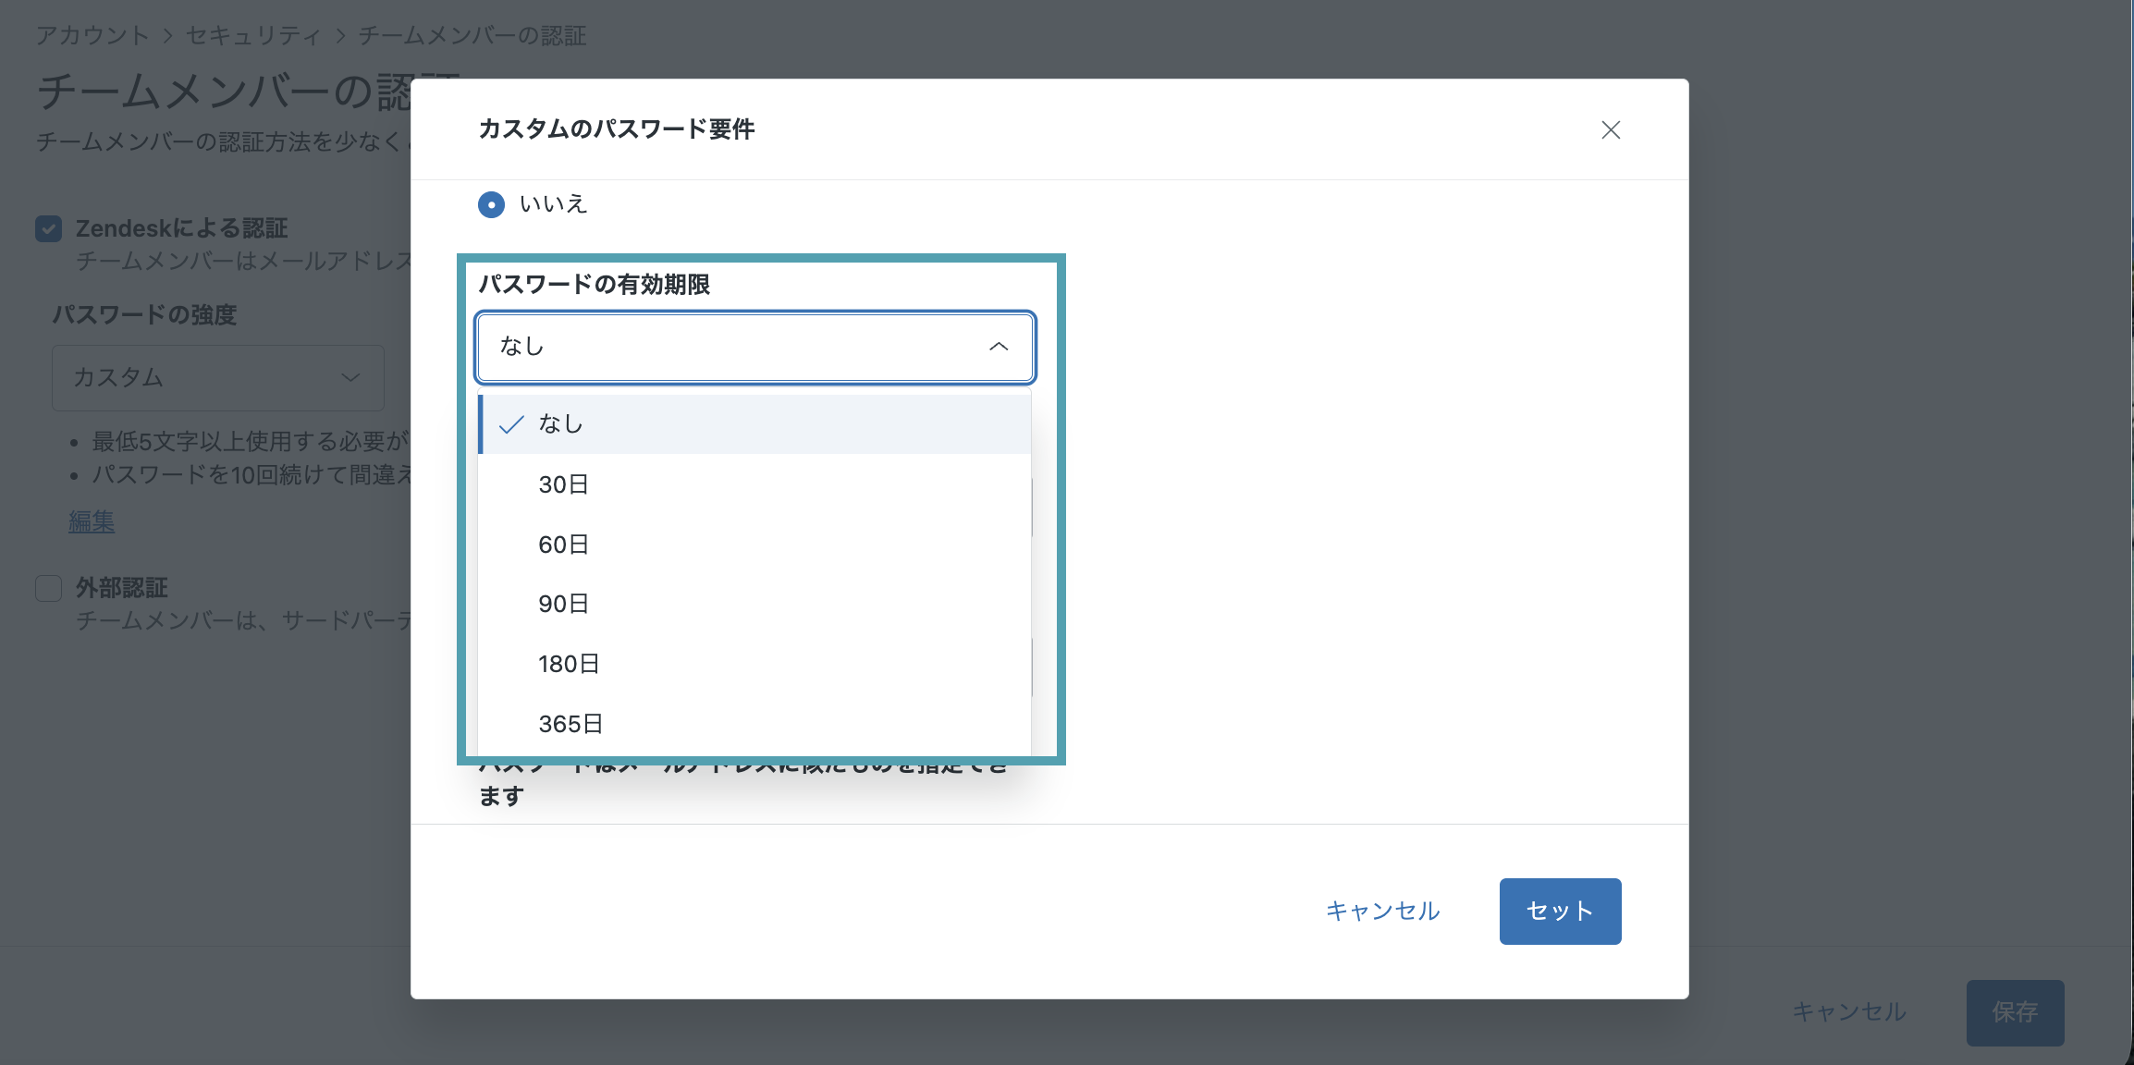2134x1065 pixels.
Task: Select 60日 expiration option
Action: coord(754,545)
